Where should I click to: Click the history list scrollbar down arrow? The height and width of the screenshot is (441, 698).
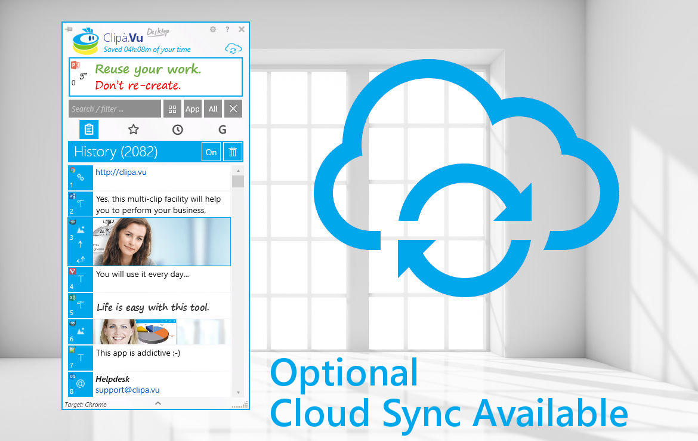click(238, 393)
